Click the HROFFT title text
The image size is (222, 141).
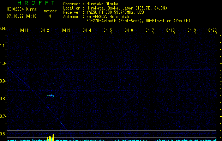[36, 3]
